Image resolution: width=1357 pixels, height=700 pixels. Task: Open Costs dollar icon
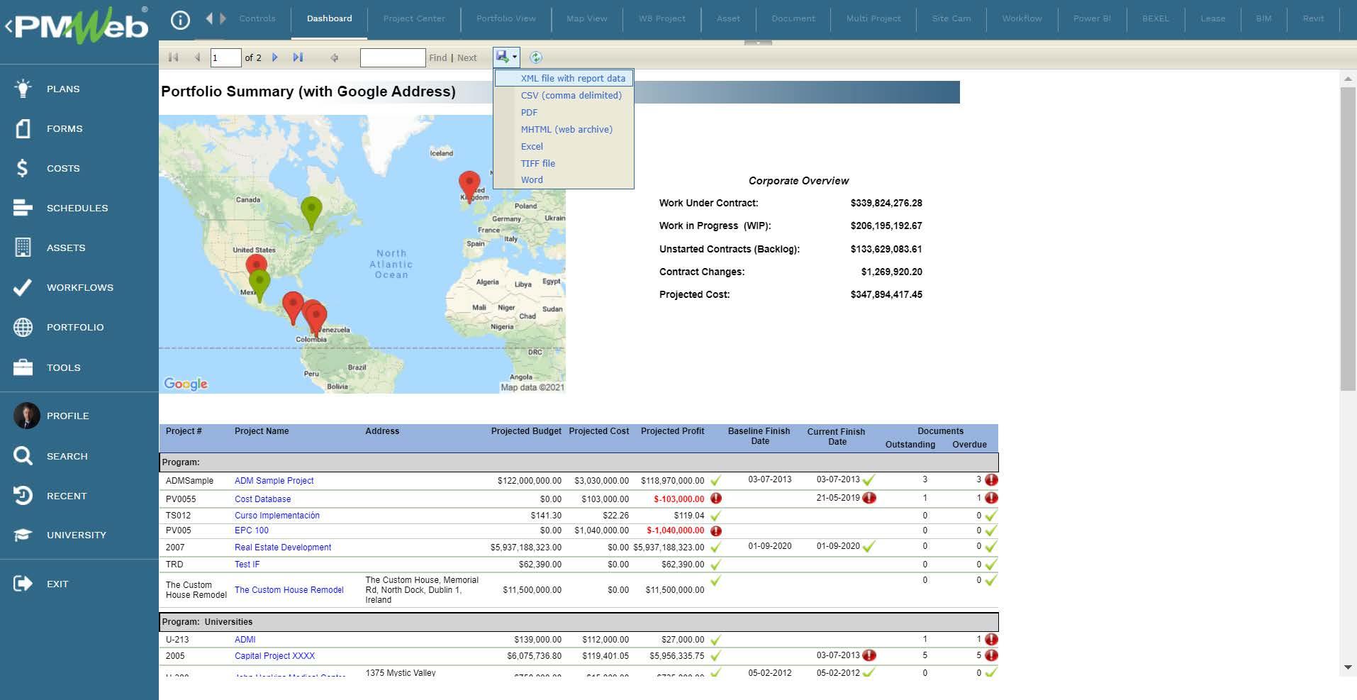23,168
